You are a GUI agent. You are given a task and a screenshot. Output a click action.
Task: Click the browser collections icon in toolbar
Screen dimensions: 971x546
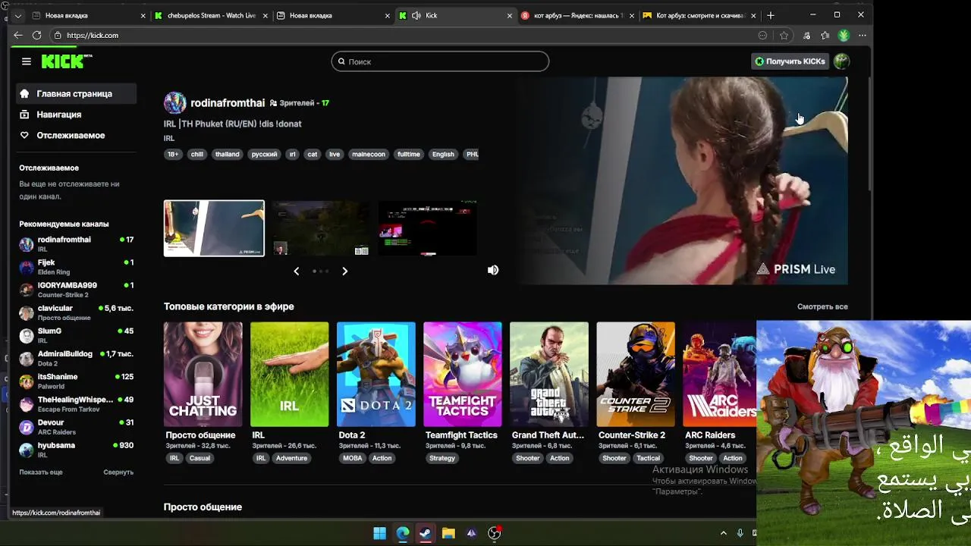pyautogui.click(x=825, y=35)
